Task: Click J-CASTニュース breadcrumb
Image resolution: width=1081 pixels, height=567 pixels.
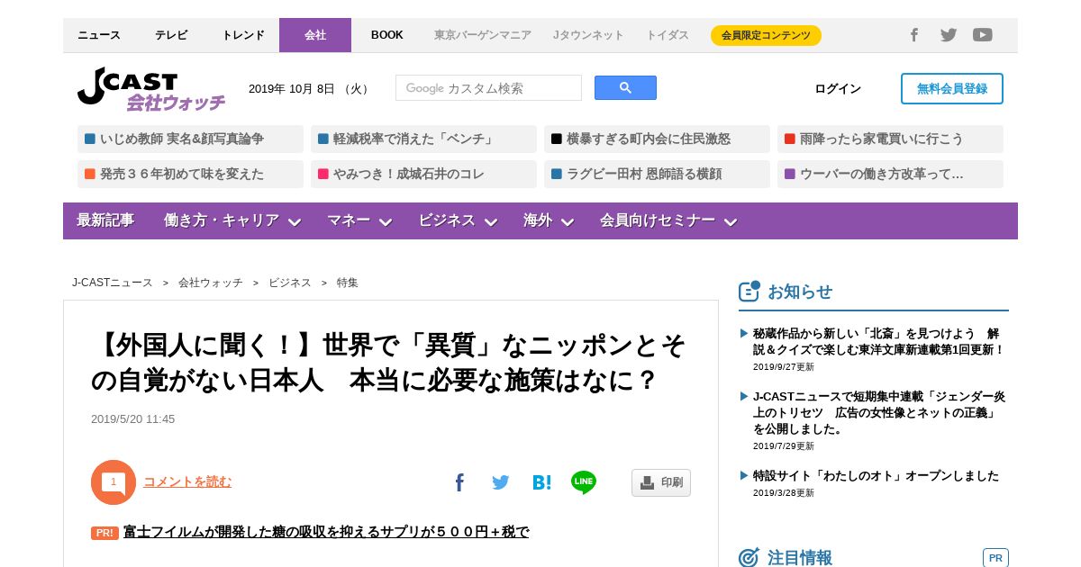Action: pyautogui.click(x=113, y=283)
